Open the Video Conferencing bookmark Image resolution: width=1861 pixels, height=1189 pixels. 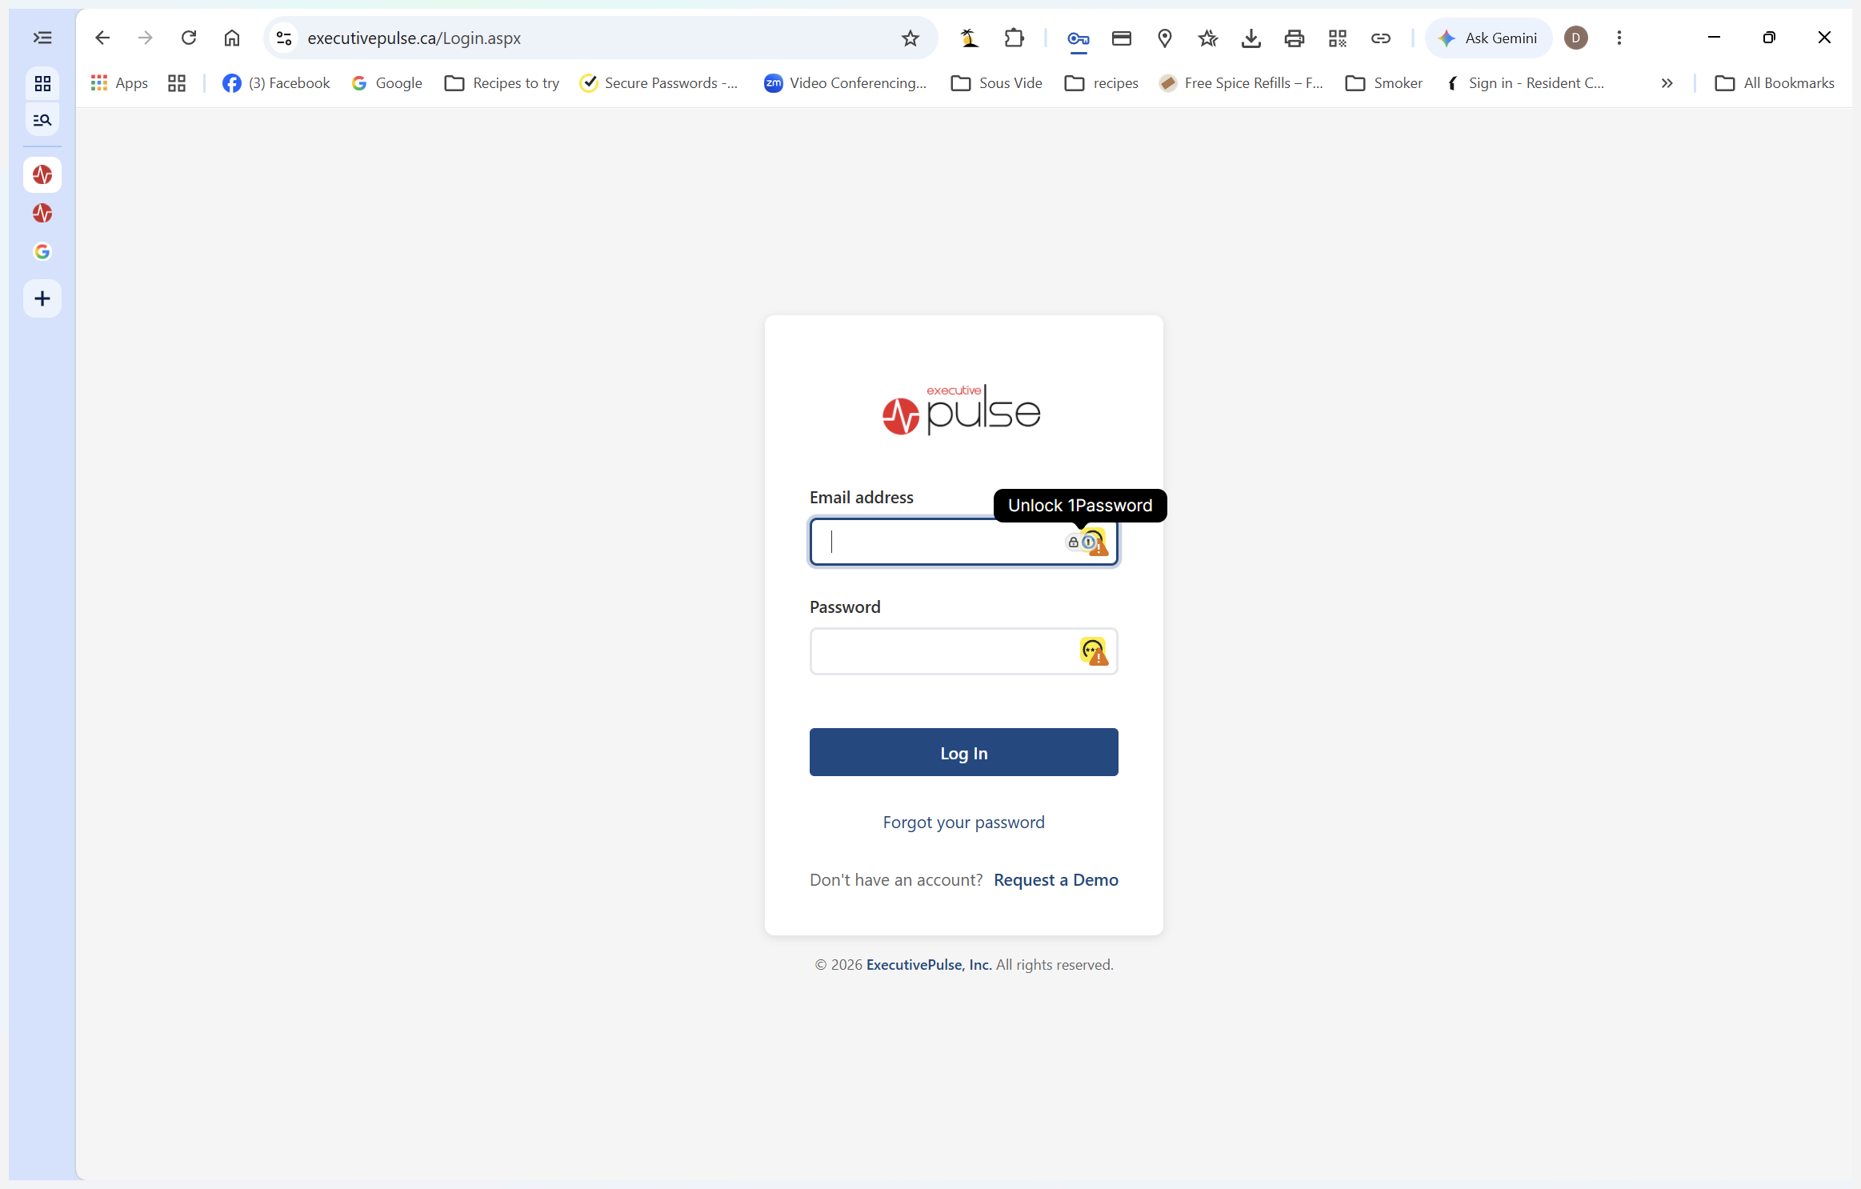pos(846,83)
